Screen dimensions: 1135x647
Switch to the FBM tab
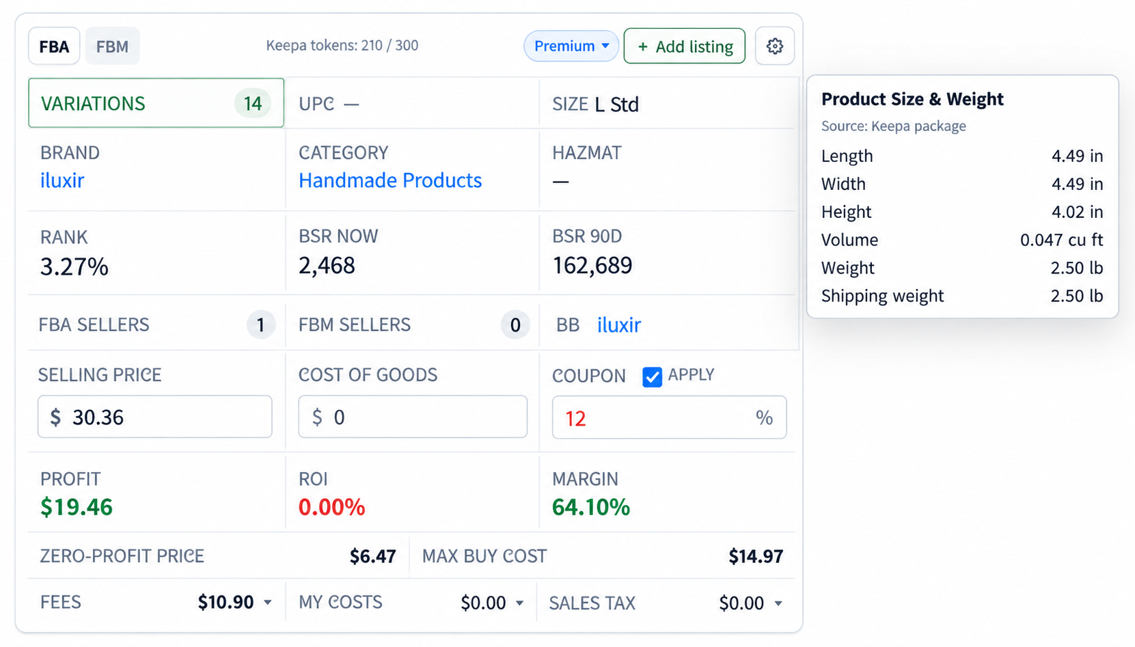[x=112, y=46]
